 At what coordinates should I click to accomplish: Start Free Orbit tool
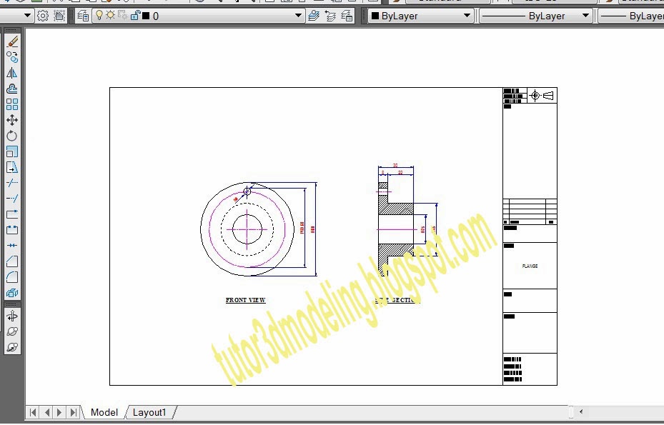(12, 331)
